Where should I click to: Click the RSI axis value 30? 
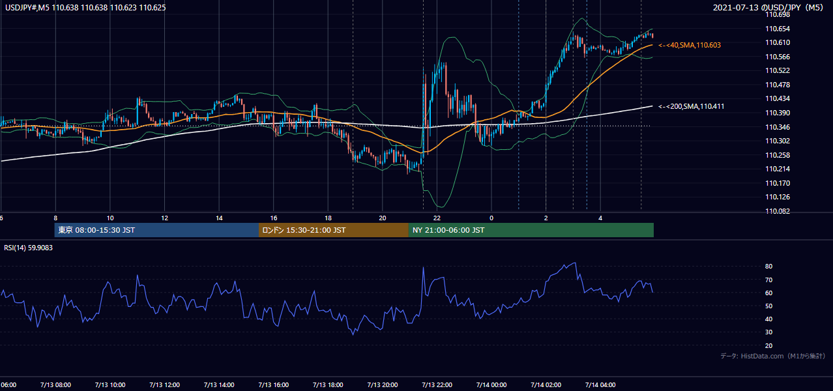click(768, 332)
